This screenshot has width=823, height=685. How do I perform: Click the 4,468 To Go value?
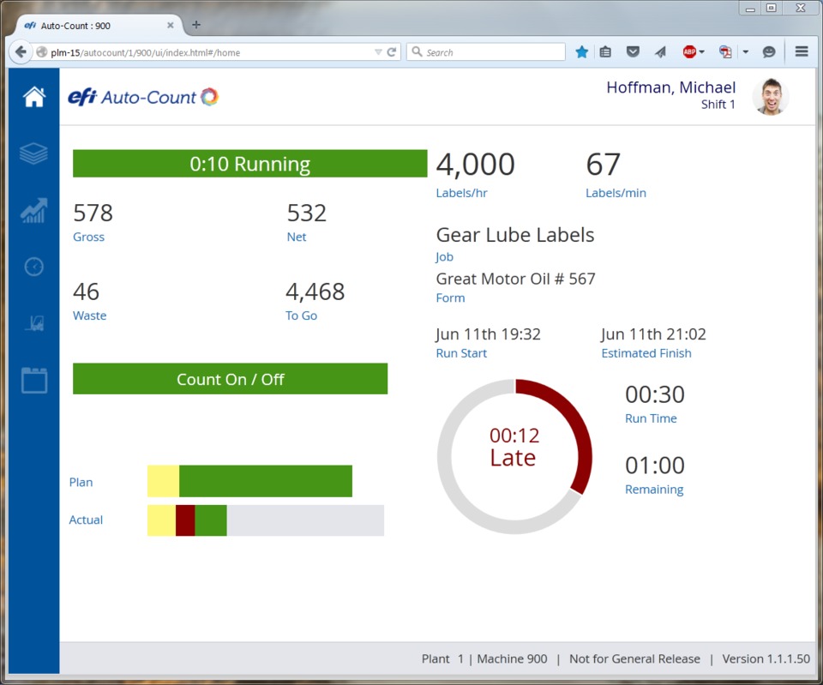coord(315,291)
